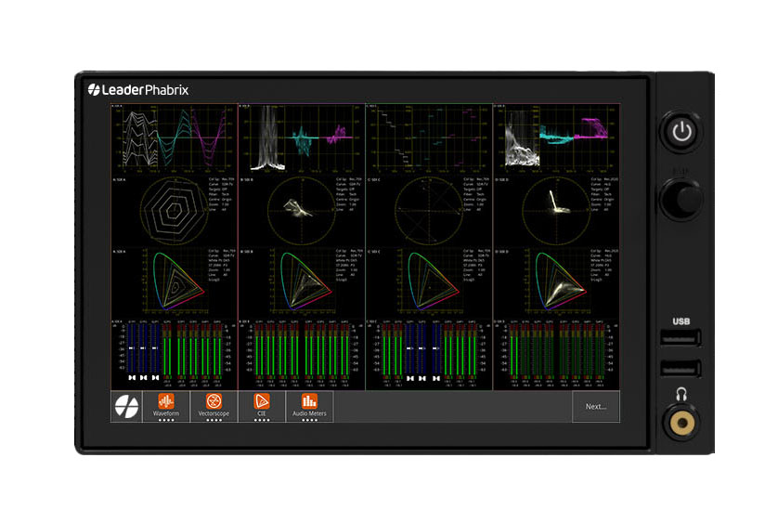Viewport: 778px width, 523px height.
Task: Select the SDI A CIE chart panel
Action: tap(175, 282)
